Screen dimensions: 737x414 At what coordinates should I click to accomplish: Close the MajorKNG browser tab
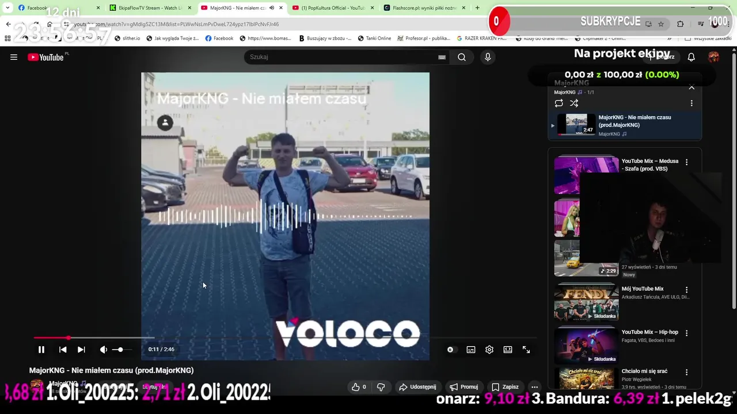pyautogui.click(x=281, y=8)
